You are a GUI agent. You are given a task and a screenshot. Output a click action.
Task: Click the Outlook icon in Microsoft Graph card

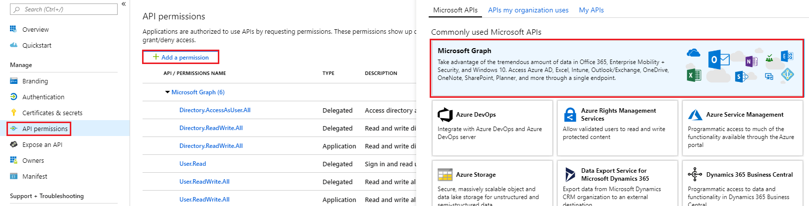(x=718, y=60)
